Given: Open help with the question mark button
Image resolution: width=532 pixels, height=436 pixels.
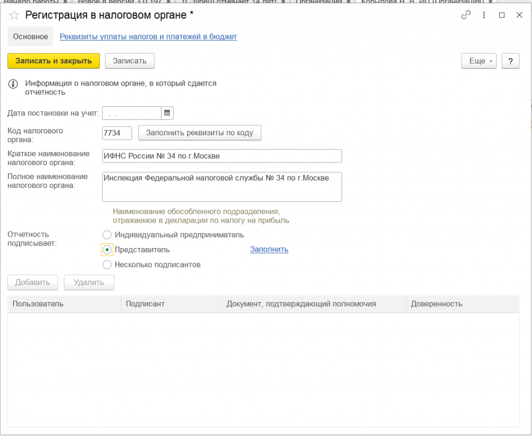Looking at the screenshot, I should pyautogui.click(x=510, y=61).
